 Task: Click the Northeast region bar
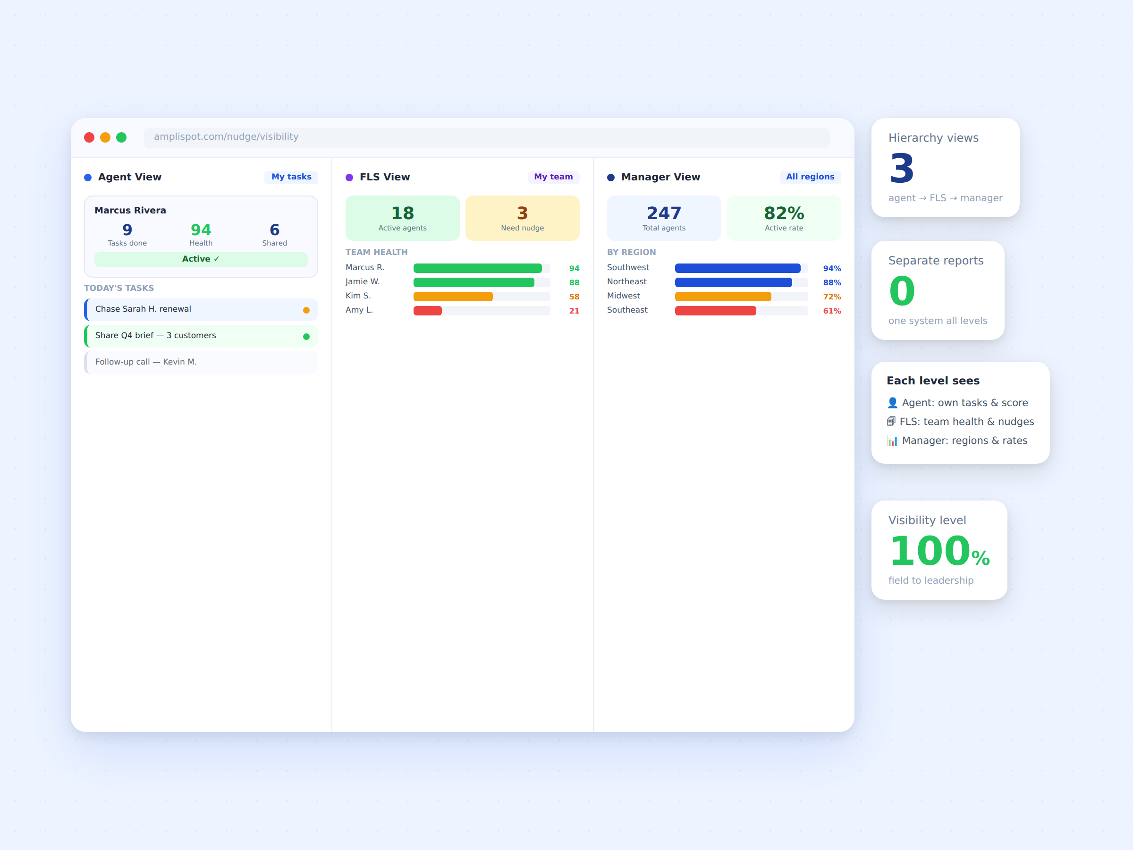click(734, 282)
